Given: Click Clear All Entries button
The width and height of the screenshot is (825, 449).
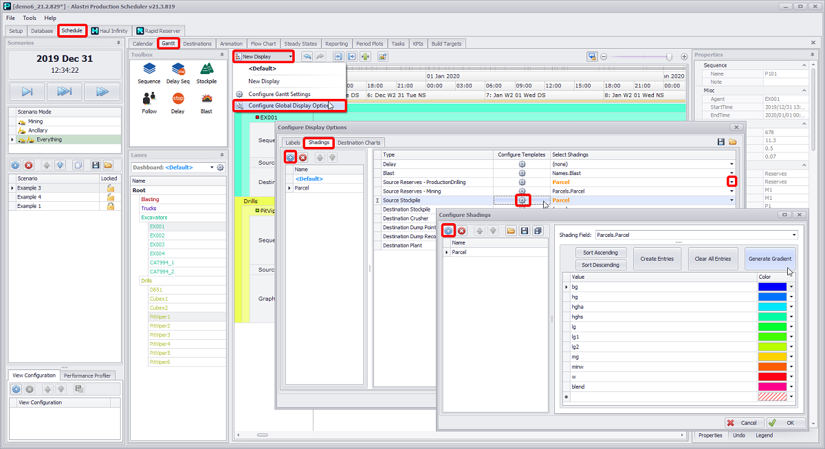Looking at the screenshot, I should (712, 259).
